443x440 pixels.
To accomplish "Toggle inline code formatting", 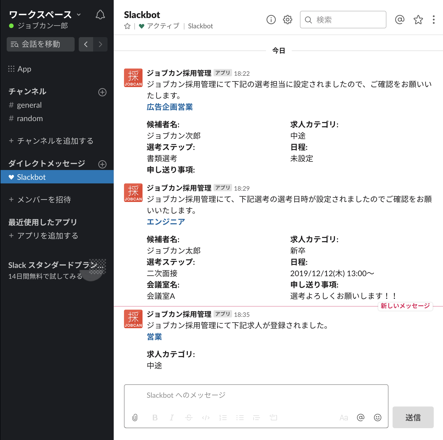I will point(206,418).
